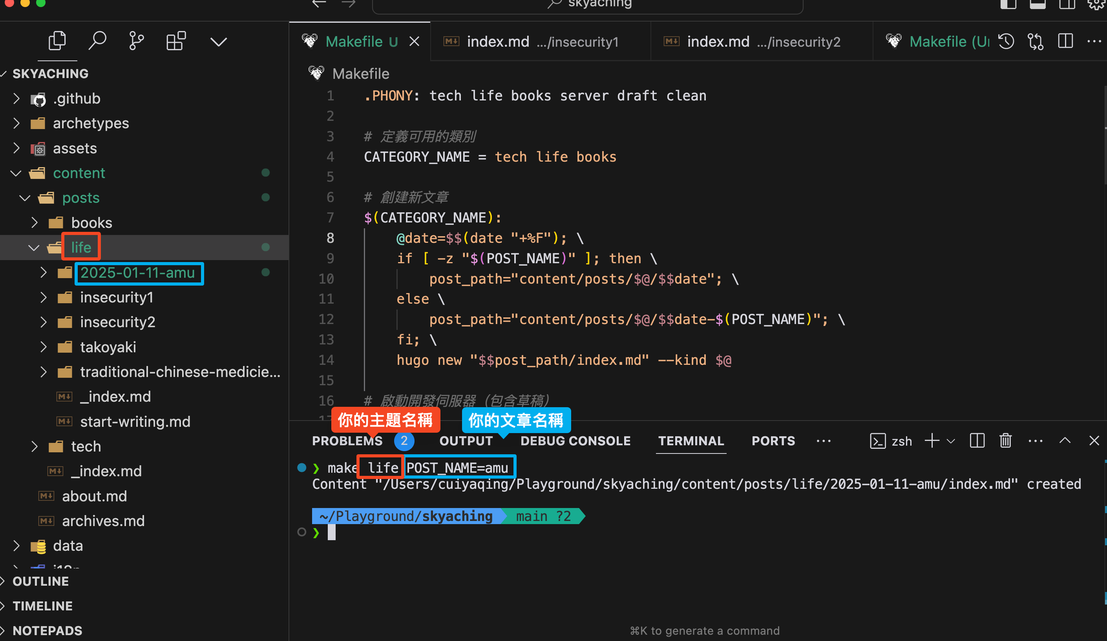Open the terminal launch profile dropdown
Viewport: 1107px width, 641px height.
[x=951, y=441]
